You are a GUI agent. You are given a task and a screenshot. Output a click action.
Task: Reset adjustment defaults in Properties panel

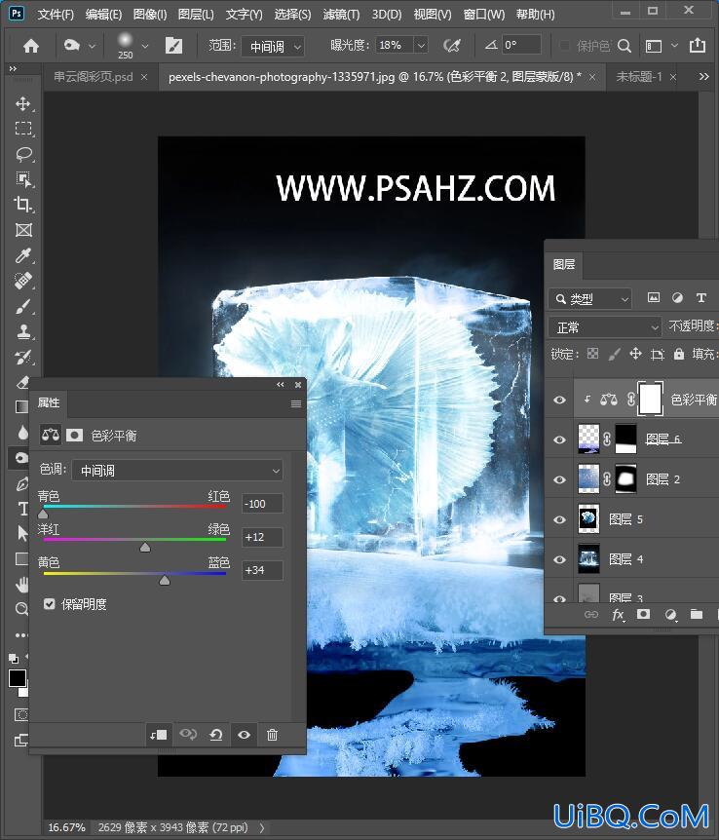216,735
